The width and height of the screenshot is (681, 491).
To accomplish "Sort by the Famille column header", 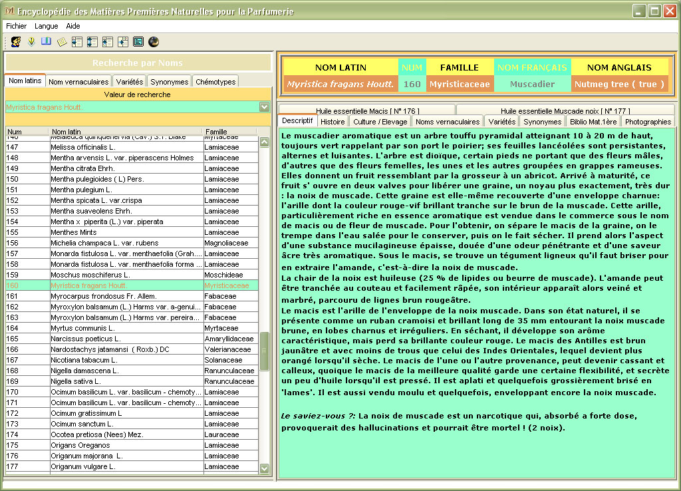I will (229, 132).
